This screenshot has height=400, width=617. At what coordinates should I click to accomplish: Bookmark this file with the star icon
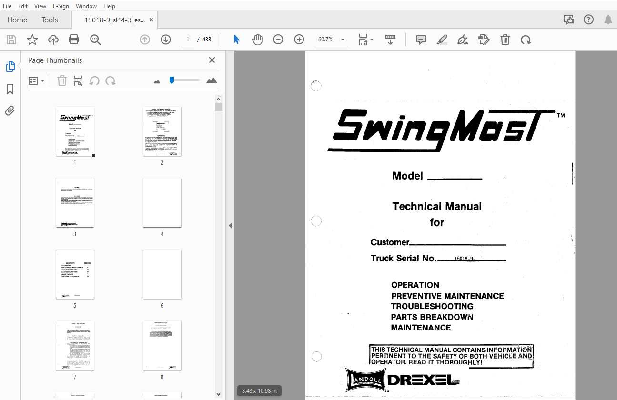32,40
